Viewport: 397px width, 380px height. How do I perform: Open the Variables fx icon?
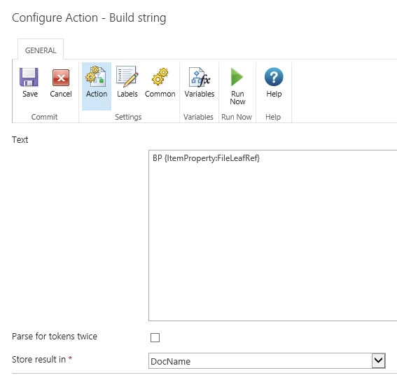click(x=200, y=77)
